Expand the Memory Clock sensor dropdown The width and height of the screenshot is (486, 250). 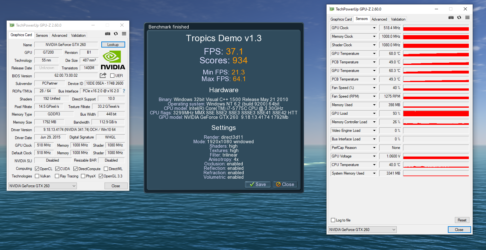coord(374,36)
